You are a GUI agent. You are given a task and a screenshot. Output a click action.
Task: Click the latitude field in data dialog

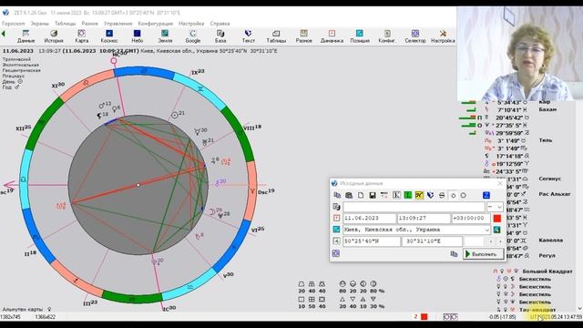[372, 241]
